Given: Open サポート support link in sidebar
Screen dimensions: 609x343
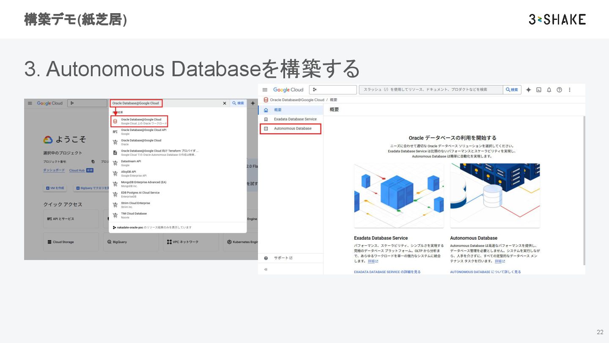Looking at the screenshot, I should 283,258.
